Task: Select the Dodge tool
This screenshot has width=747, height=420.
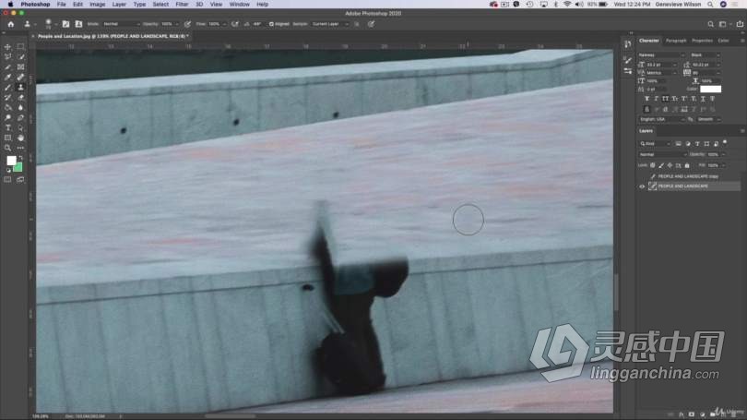Action: (x=7, y=117)
